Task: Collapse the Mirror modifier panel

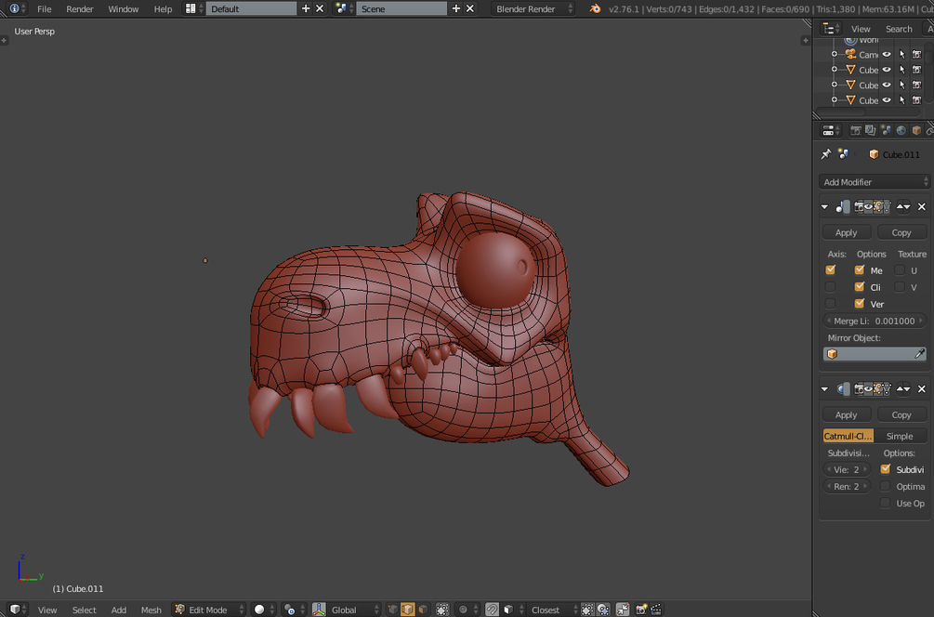Action: tap(824, 206)
